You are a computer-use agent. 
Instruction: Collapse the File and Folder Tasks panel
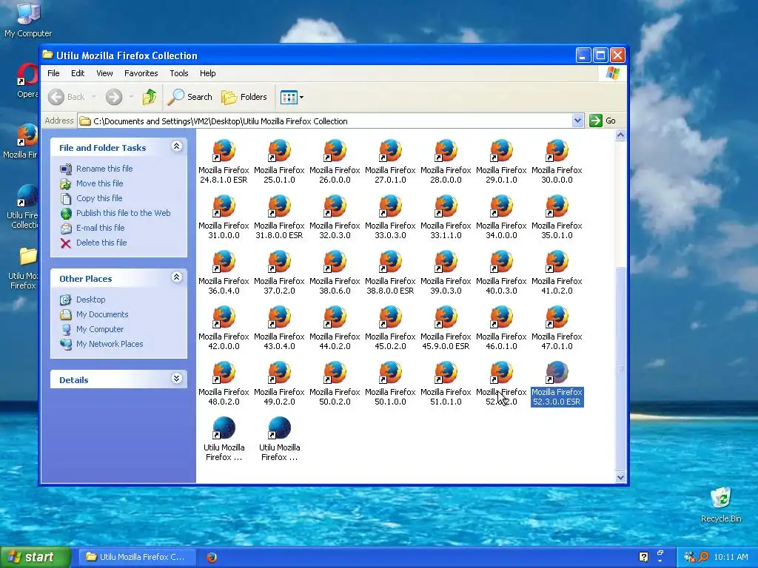click(176, 146)
